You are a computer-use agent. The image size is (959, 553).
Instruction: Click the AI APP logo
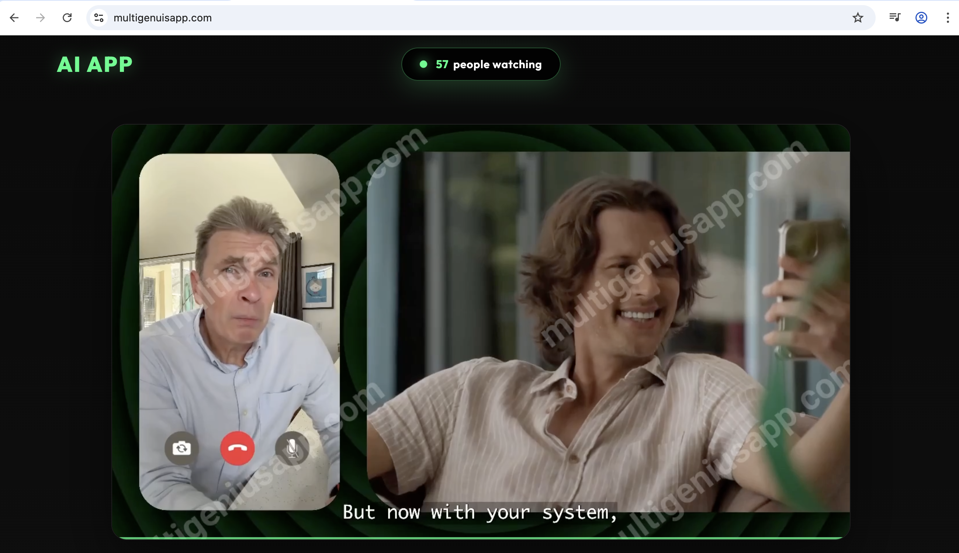pyautogui.click(x=94, y=64)
